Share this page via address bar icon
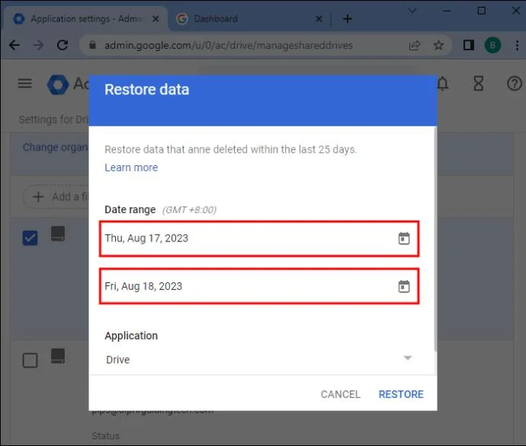Image resolution: width=526 pixels, height=446 pixels. pos(415,45)
